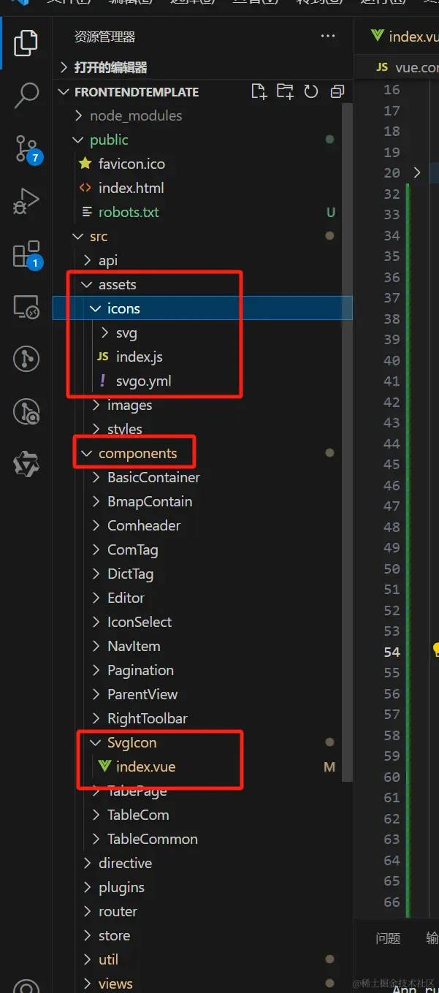Switch to the index.vue editor tab
This screenshot has height=993, width=439.
(x=404, y=36)
